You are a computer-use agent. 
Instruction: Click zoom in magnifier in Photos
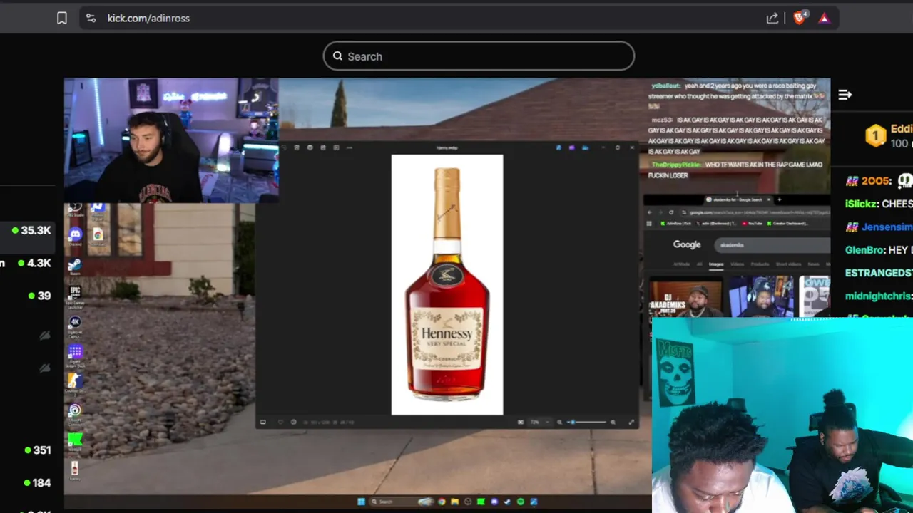pyautogui.click(x=613, y=422)
